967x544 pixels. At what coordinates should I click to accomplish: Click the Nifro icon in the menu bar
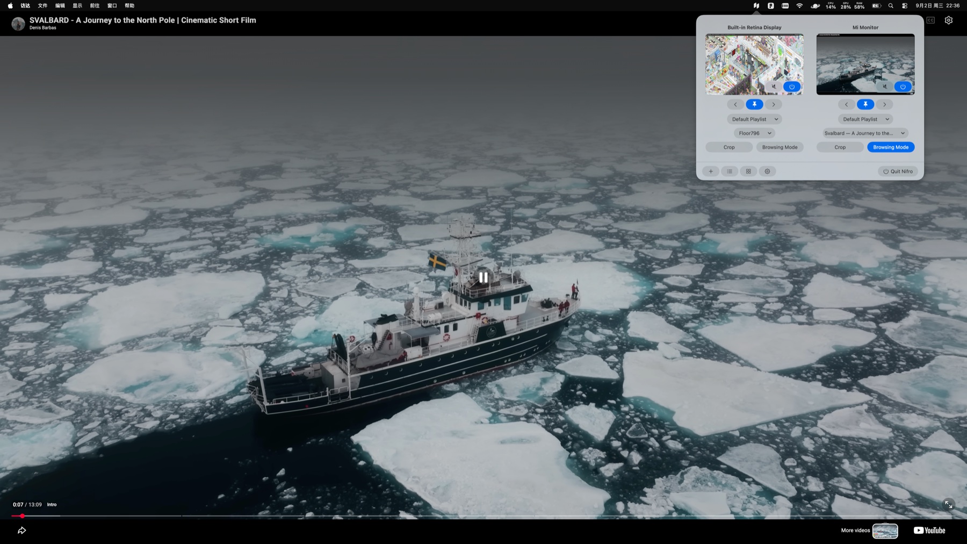756,6
